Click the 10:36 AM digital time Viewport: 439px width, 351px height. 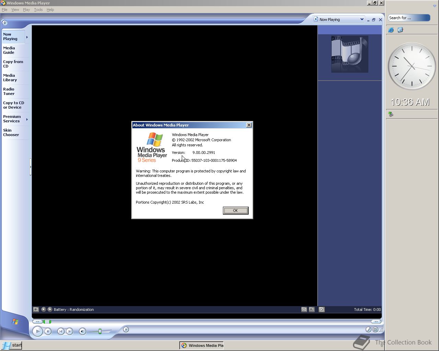[410, 102]
